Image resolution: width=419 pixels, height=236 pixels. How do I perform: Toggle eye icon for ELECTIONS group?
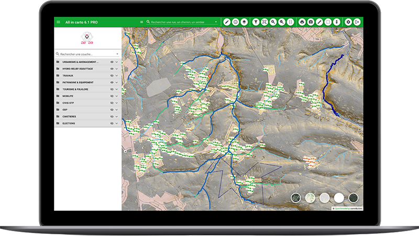pos(112,123)
